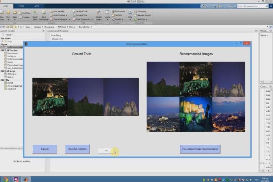Click the Chrome icon in the taskbar
Screen dimensions: 273x182
(6, 179)
